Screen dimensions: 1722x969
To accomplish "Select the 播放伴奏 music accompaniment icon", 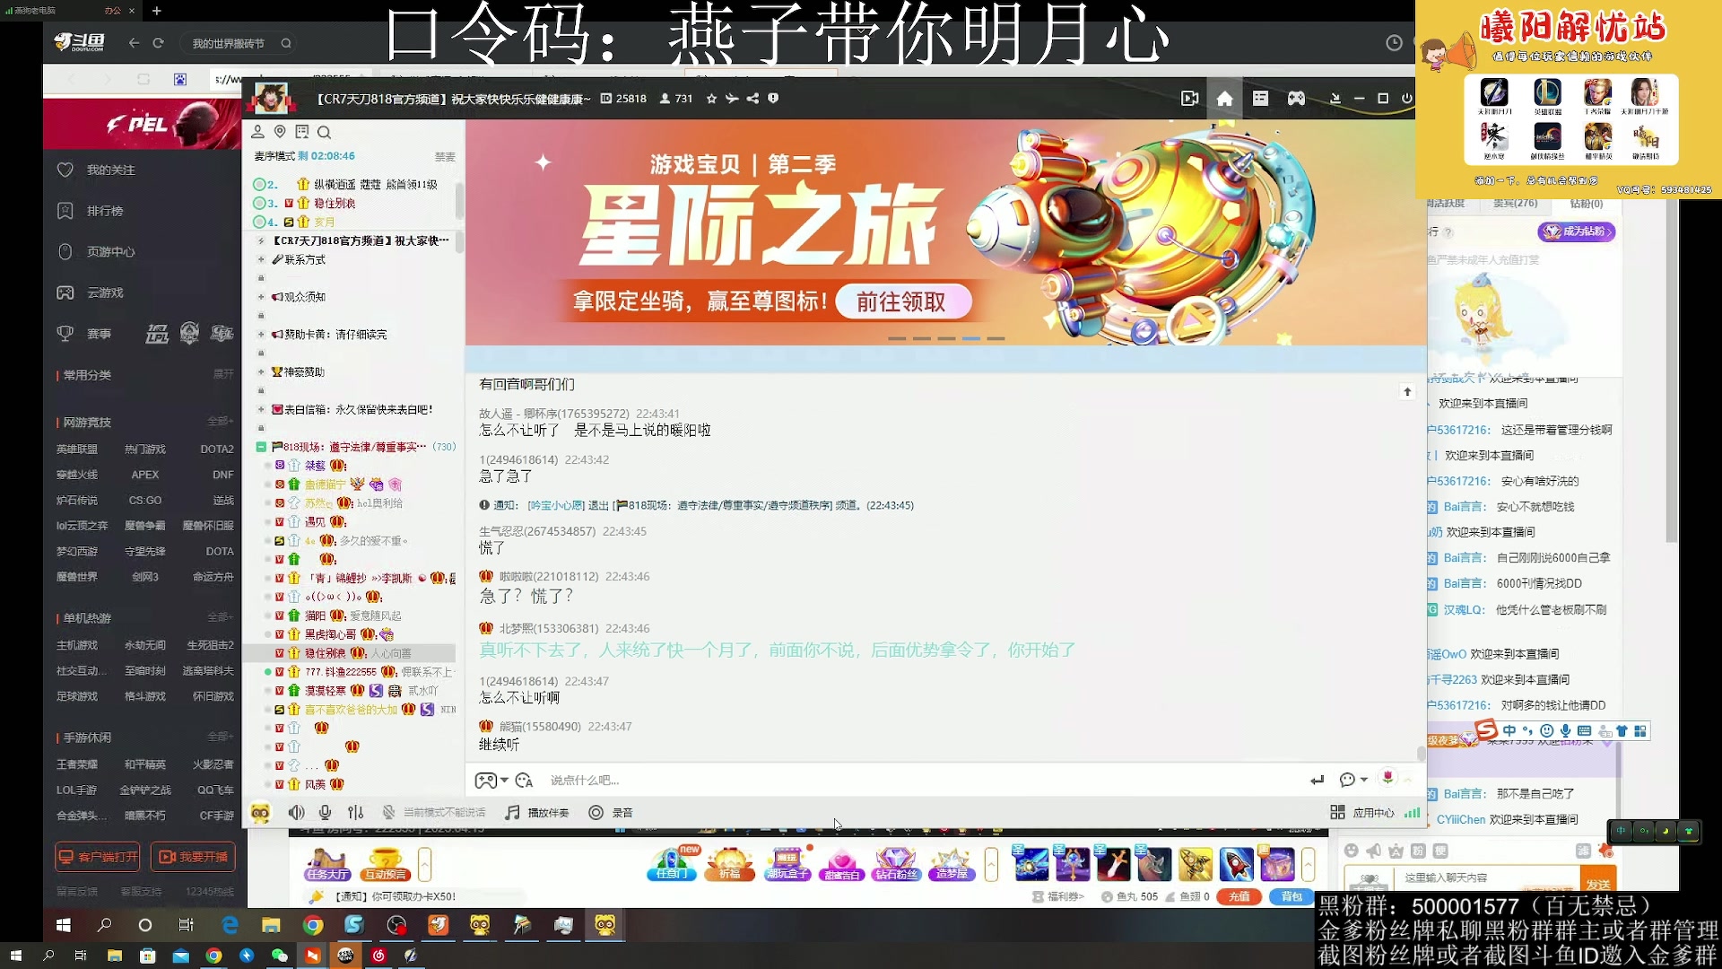I will [536, 812].
